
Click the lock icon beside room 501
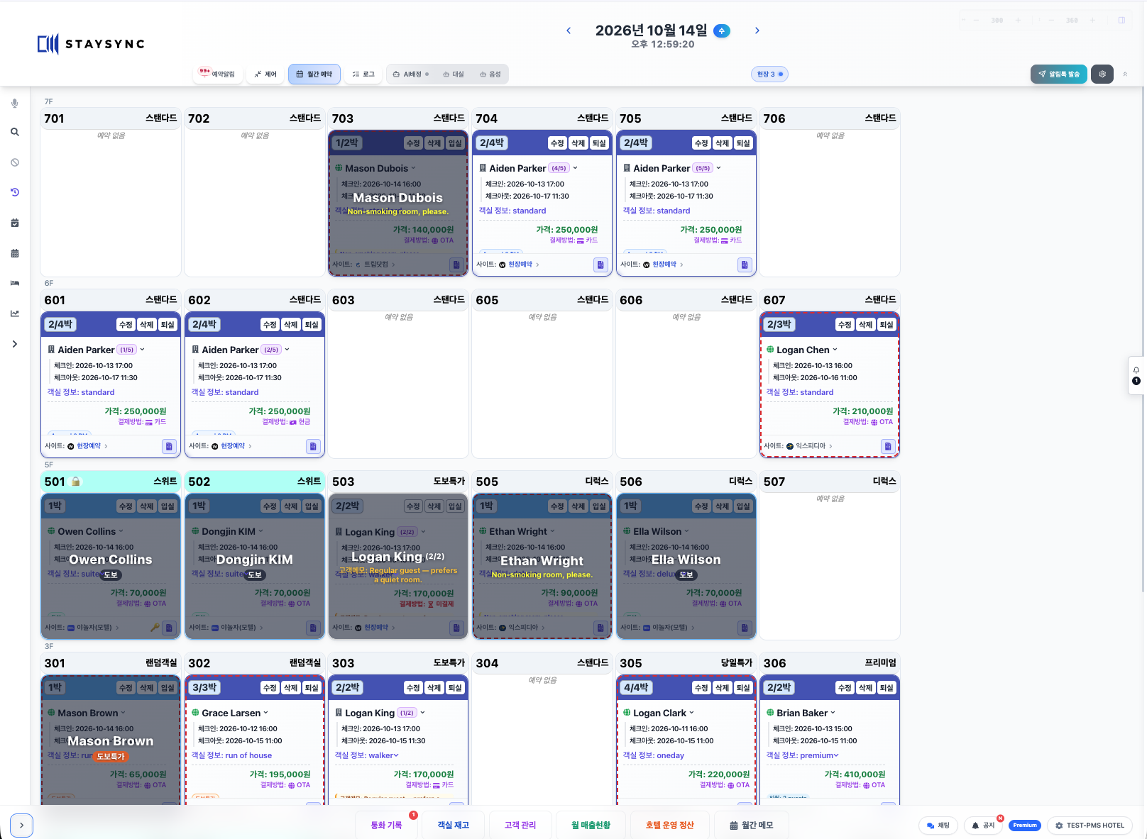coord(76,482)
